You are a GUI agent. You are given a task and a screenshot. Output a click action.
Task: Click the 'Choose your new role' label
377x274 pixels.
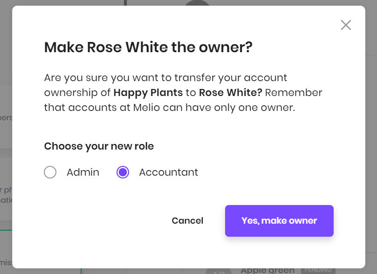coord(99,146)
